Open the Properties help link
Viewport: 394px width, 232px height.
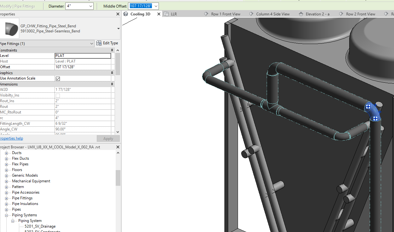(x=11, y=138)
